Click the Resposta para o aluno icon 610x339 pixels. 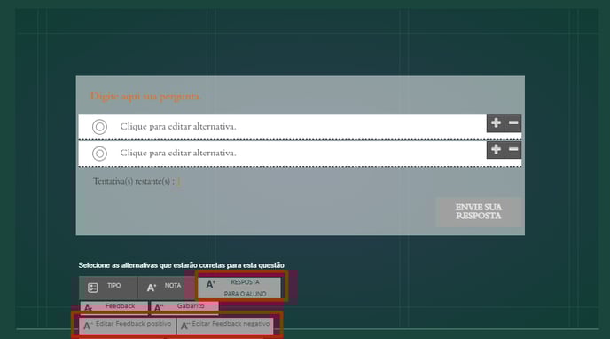(210, 285)
